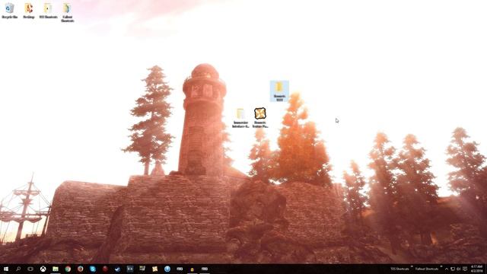Open the taskbar clock and calendar
The image size is (487, 274).
477,269
